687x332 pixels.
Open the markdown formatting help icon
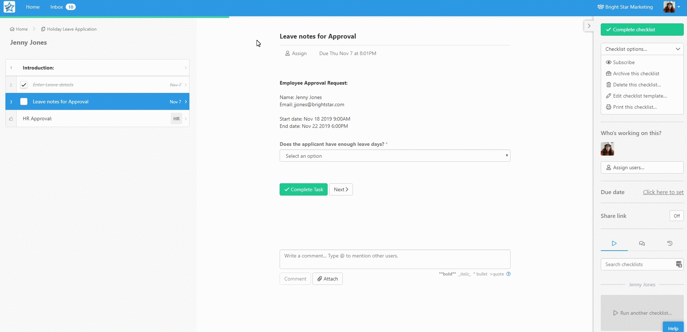[509, 274]
